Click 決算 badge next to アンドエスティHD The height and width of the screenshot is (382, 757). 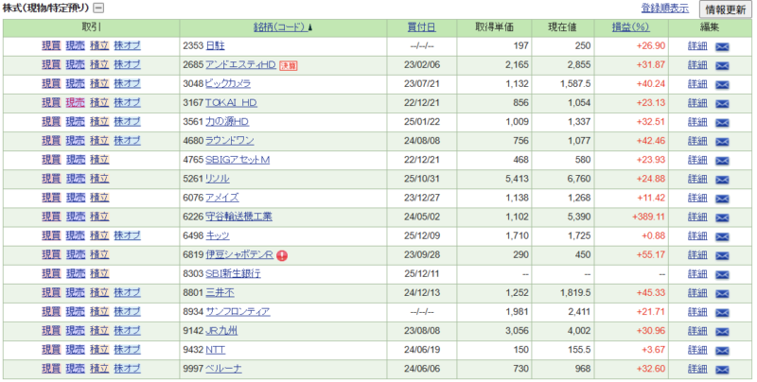[x=289, y=65]
